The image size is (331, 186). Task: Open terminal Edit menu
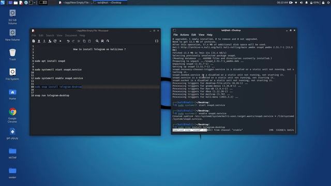coord(193,35)
